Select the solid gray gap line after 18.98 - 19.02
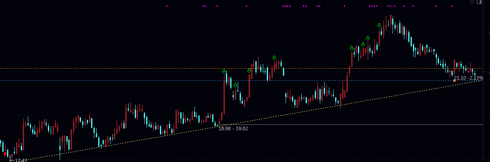Screen dimensions: 490x162 coord(350,124)
